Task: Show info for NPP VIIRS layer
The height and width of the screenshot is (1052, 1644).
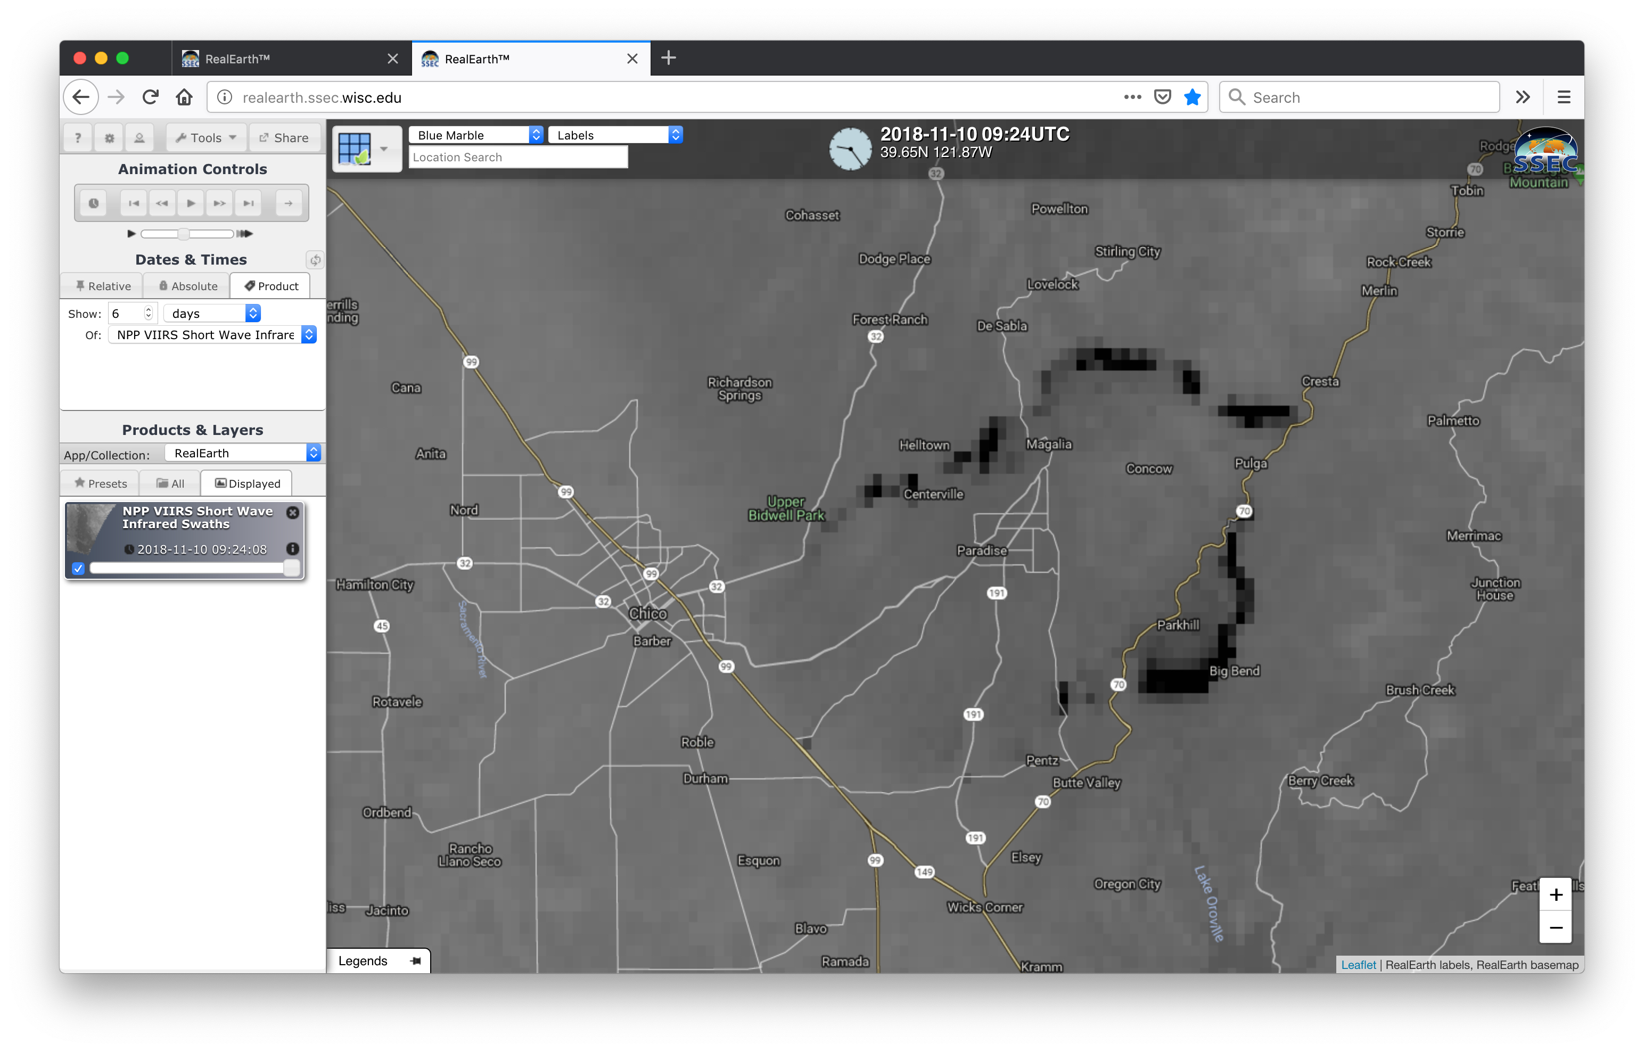Action: point(292,548)
